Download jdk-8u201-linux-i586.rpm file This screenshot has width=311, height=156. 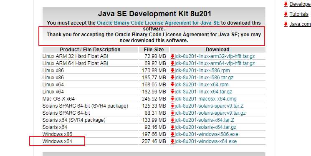[202, 70]
